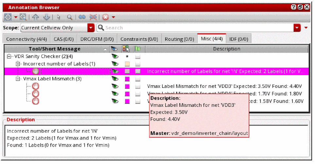The width and height of the screenshot is (315, 164).
Task: Click the binoculars show markers icon
Action: (x=82, y=17)
